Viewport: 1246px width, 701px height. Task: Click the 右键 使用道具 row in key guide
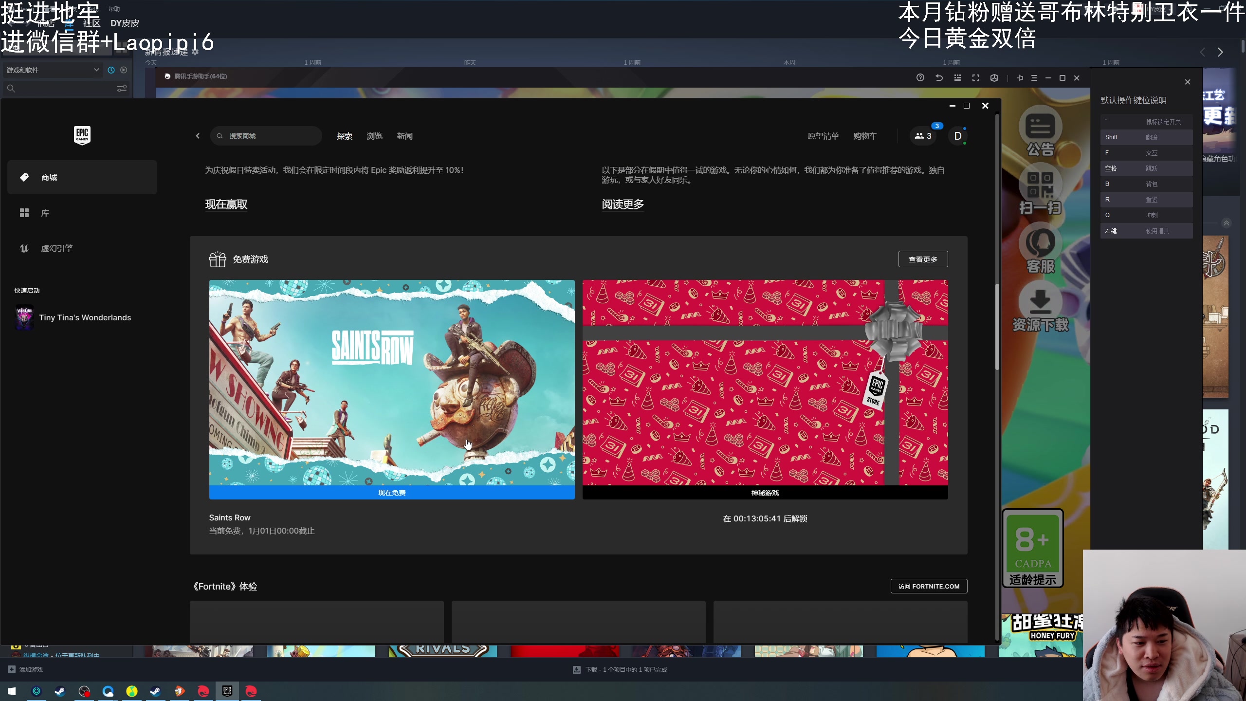click(1146, 231)
